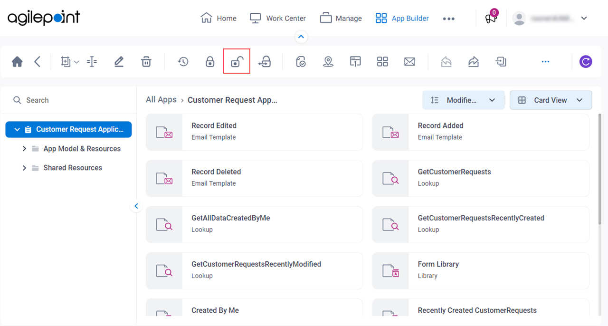The image size is (608, 326).
Task: Open the Card View dropdown
Action: 551,100
